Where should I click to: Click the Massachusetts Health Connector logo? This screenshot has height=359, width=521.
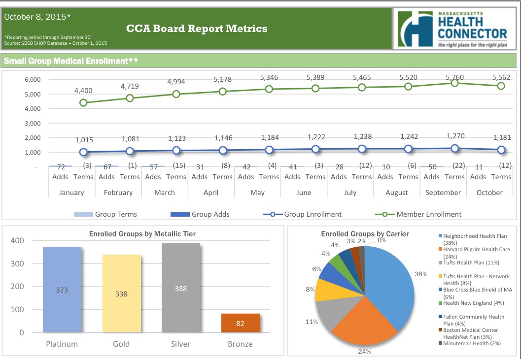(x=455, y=29)
